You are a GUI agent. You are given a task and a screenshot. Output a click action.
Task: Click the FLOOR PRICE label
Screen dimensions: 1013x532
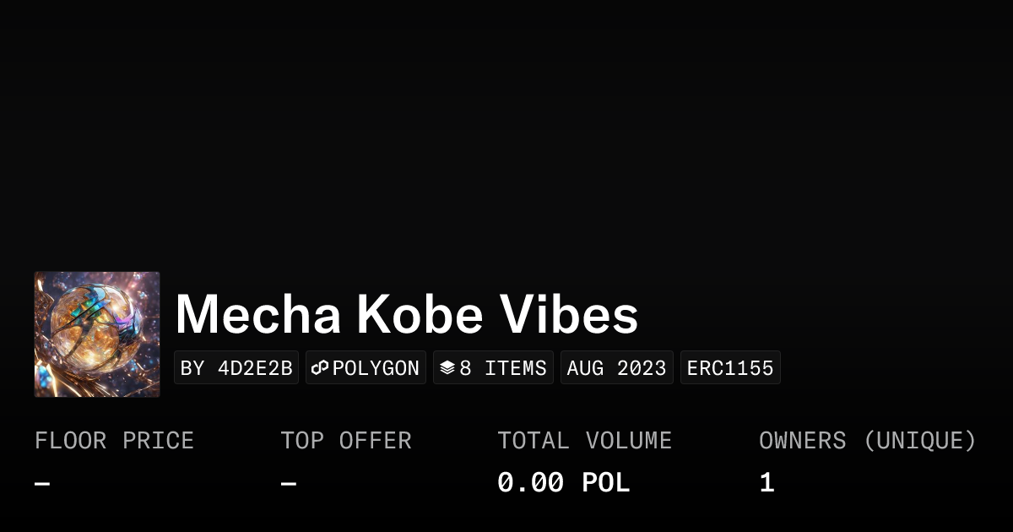[114, 441]
